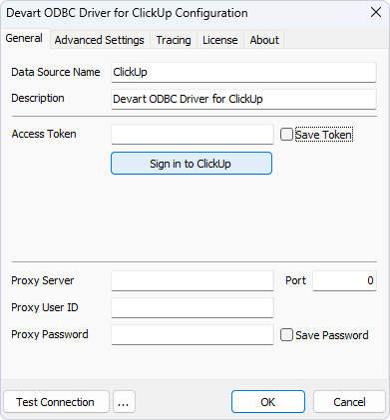Click the Access Token label
This screenshot has height=420, width=390.
(44, 134)
